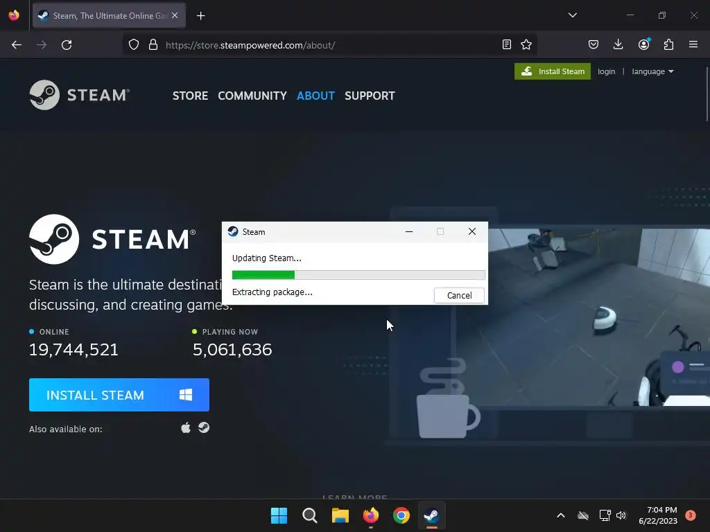Open the volume speaker tray icon

point(621,515)
